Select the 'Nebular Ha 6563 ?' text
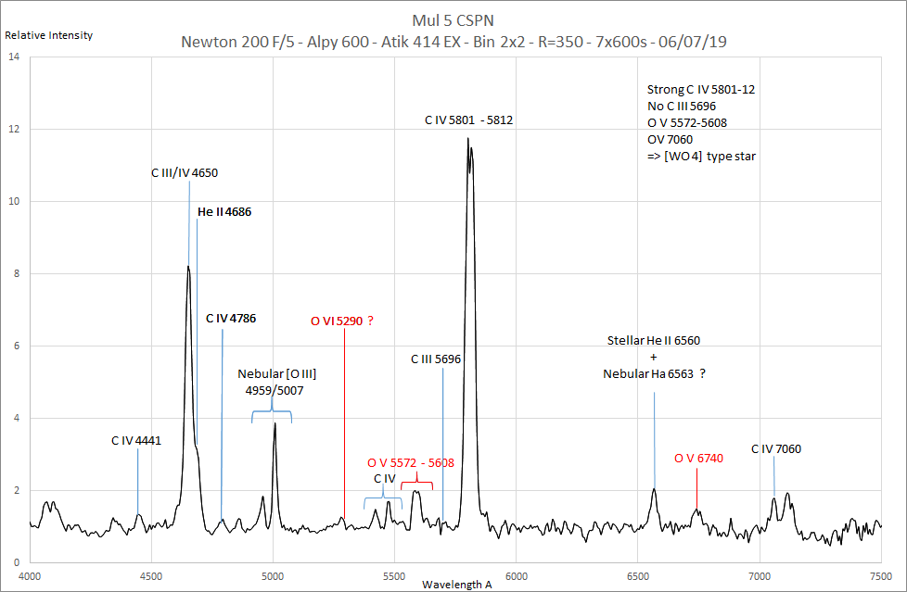The width and height of the screenshot is (907, 592). coord(654,374)
